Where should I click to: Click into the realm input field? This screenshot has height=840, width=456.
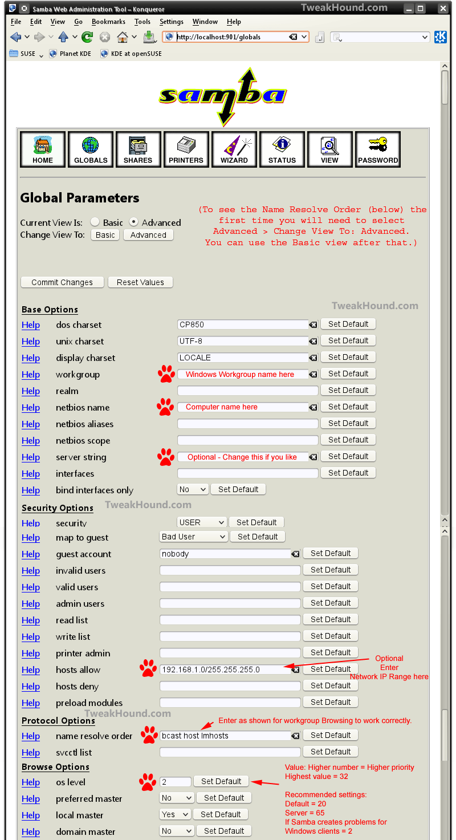point(248,391)
